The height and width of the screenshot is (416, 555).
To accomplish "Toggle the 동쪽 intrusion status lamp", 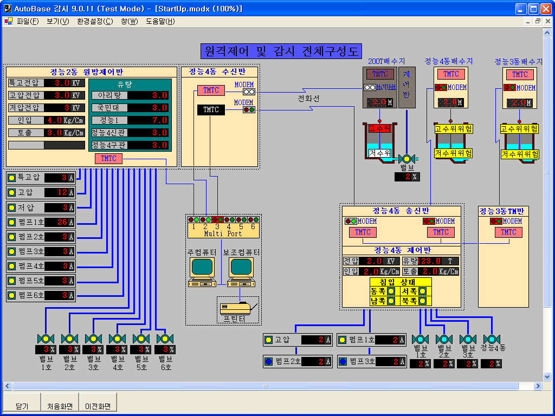I will pyautogui.click(x=391, y=291).
